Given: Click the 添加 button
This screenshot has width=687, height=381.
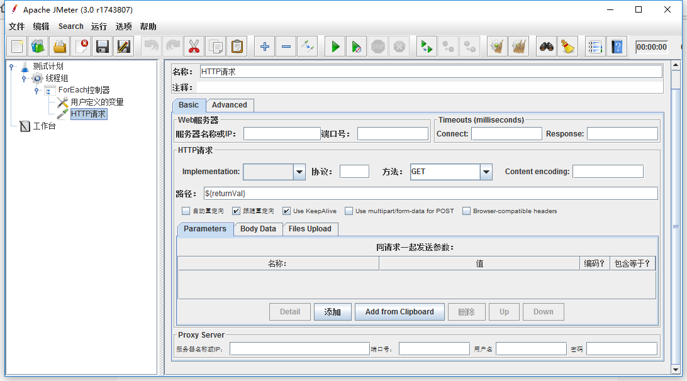Looking at the screenshot, I should click(x=333, y=312).
